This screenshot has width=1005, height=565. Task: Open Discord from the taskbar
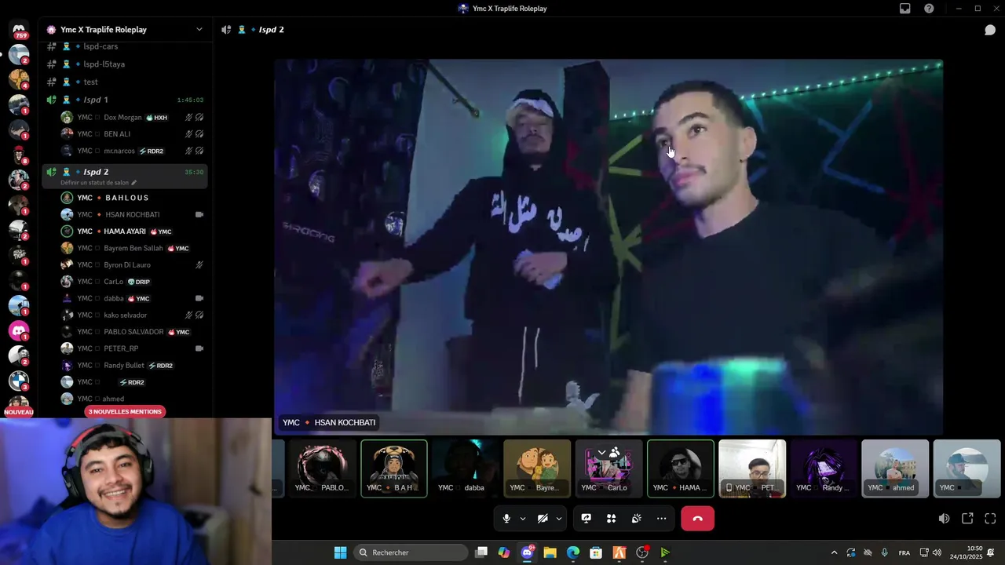coord(527,552)
